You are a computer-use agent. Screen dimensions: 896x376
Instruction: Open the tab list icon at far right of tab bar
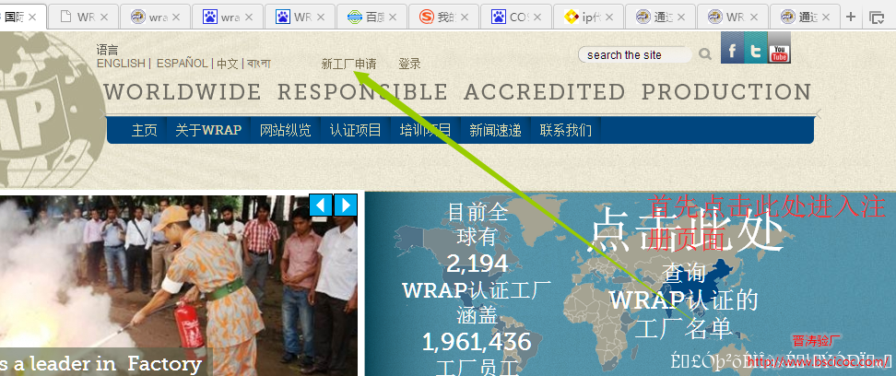click(876, 17)
